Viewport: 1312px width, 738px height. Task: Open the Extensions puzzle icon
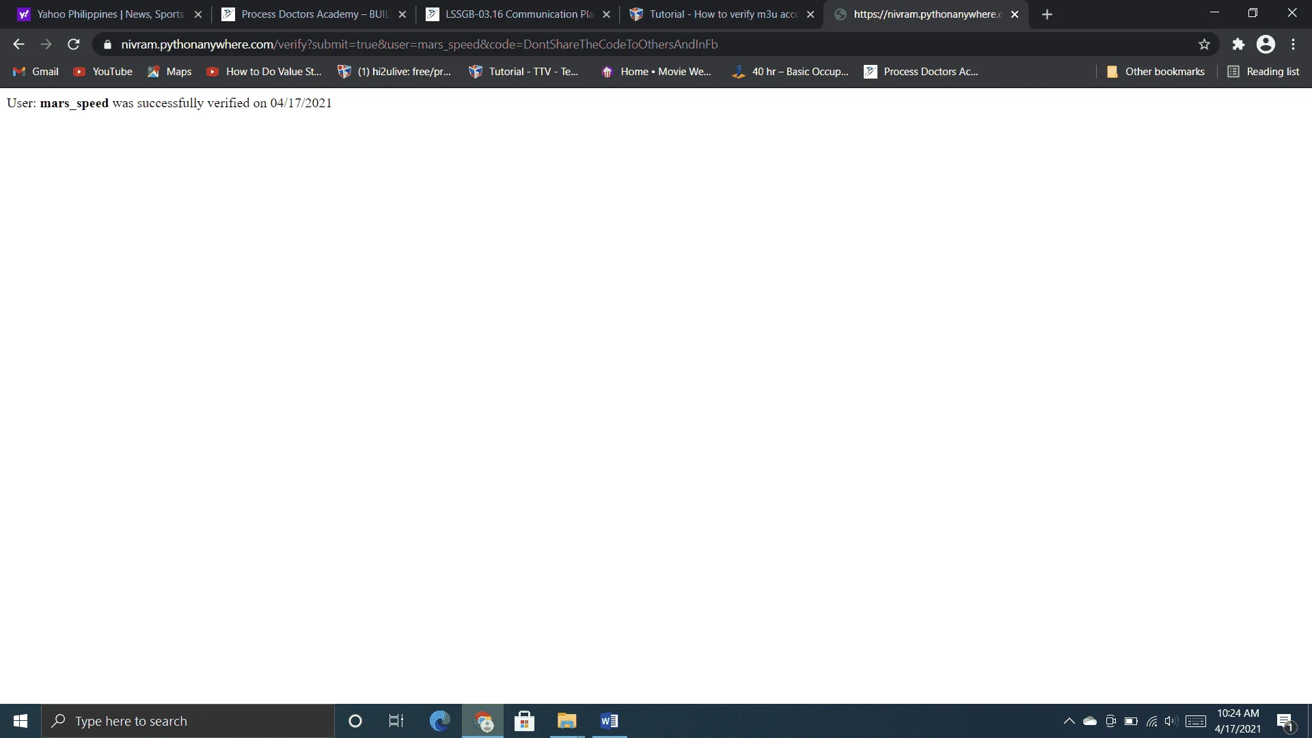click(1238, 44)
